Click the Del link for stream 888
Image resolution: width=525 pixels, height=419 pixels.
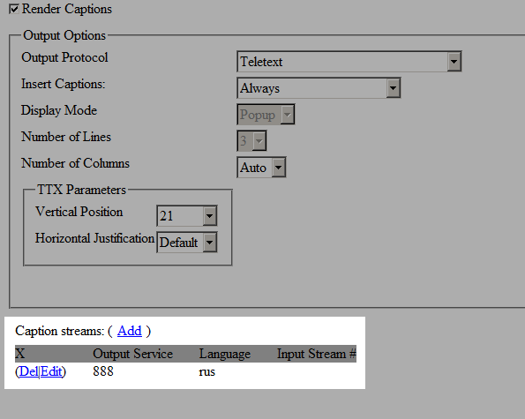click(x=29, y=371)
